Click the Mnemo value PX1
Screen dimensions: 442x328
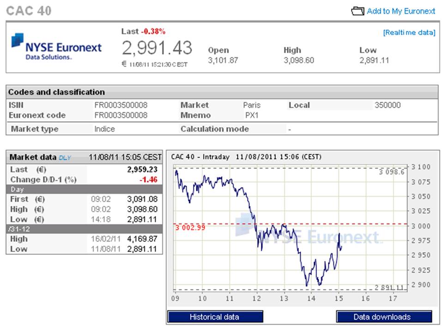click(x=252, y=115)
